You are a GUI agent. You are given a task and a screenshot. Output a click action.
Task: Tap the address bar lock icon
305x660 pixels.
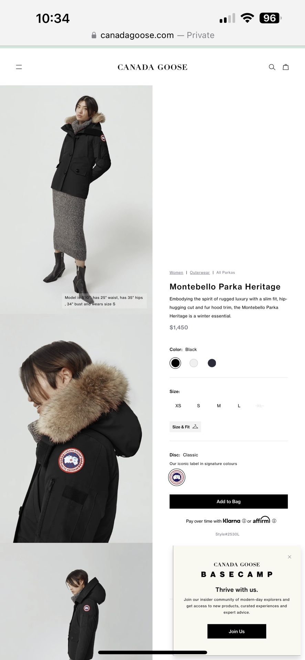[x=94, y=35]
